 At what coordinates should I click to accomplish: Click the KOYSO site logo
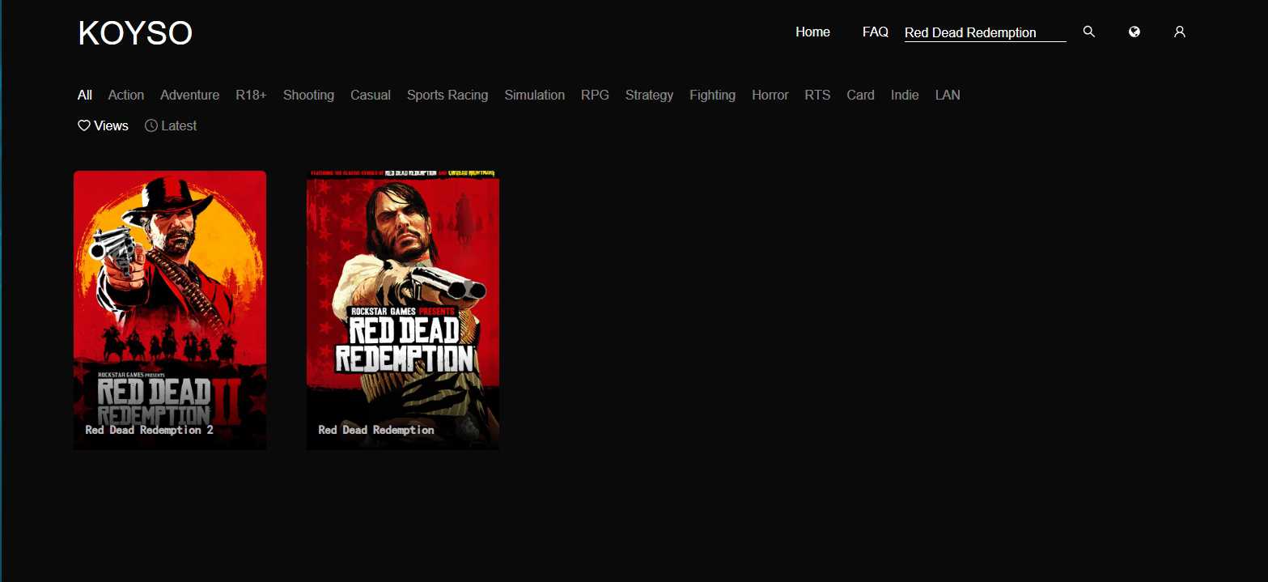click(135, 33)
